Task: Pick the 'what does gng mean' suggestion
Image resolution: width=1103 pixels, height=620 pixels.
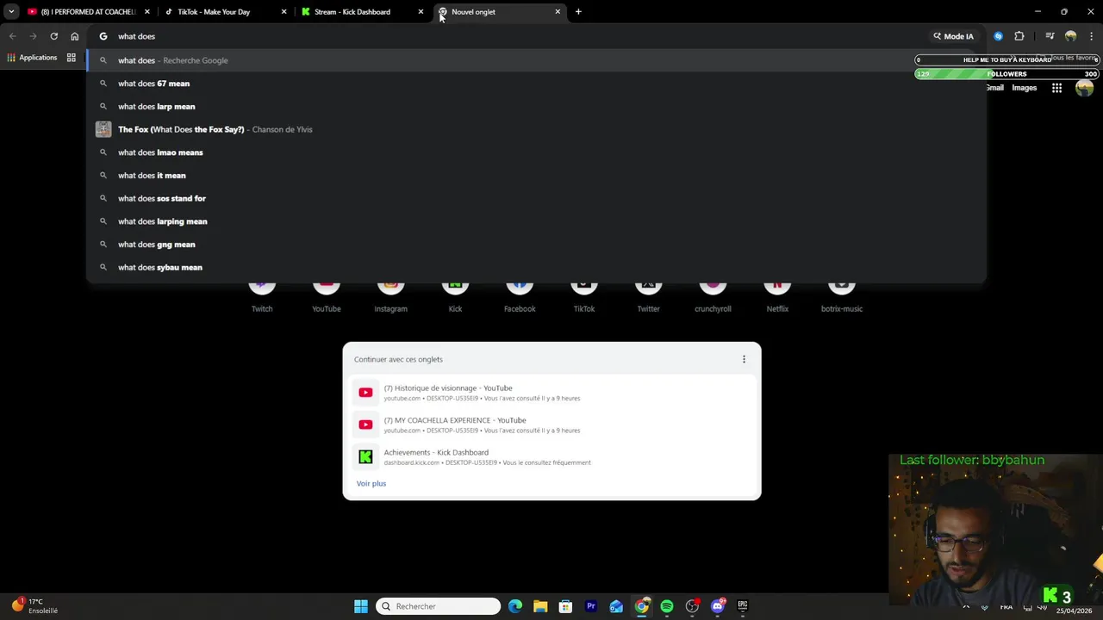Action: [x=536, y=245]
